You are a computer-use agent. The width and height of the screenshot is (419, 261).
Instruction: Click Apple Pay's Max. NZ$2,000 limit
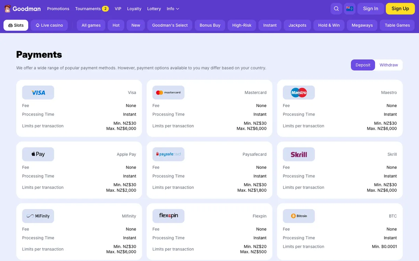click(121, 190)
